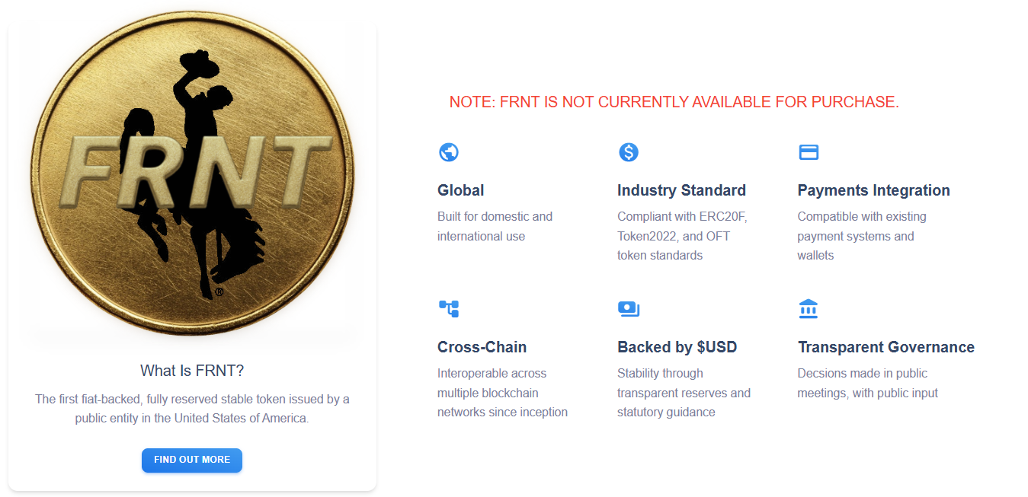This screenshot has height=497, width=1028.
Task: Click the banknote icon above Backed by $USD
Action: 629,309
